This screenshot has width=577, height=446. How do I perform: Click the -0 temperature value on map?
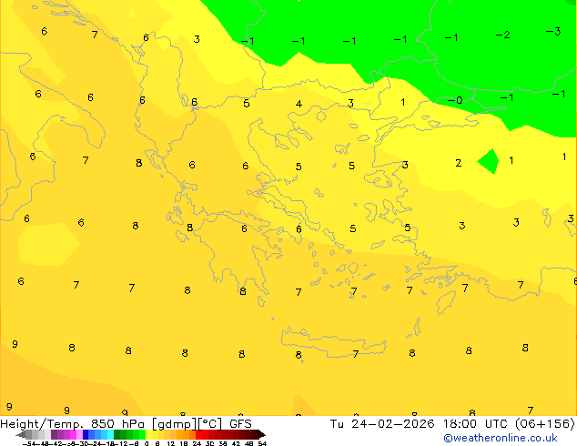click(455, 100)
